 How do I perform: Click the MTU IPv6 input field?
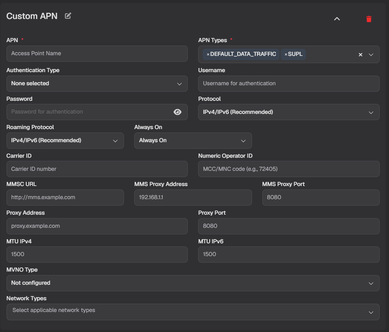click(x=289, y=255)
